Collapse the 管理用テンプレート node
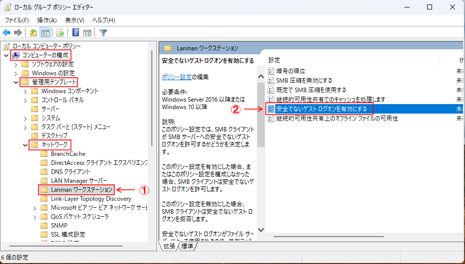 [15, 82]
